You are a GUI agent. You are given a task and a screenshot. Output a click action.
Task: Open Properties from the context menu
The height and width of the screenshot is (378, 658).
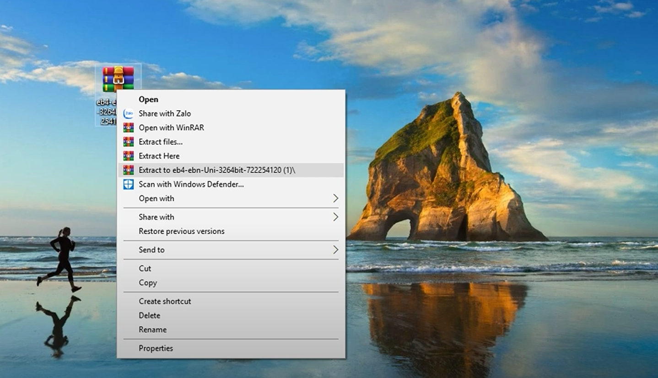(156, 348)
